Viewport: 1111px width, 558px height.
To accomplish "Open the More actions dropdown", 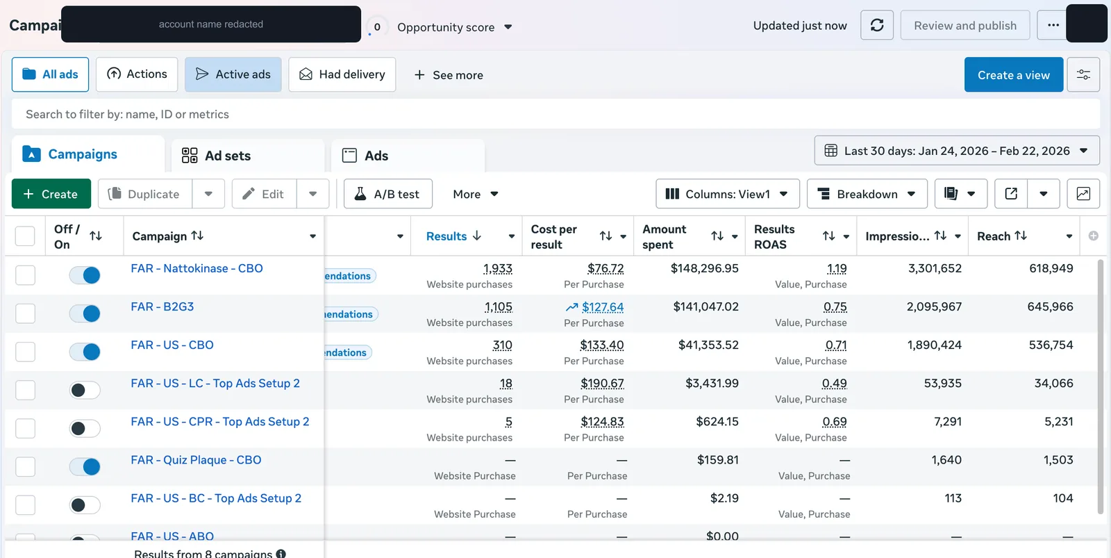I will [476, 194].
